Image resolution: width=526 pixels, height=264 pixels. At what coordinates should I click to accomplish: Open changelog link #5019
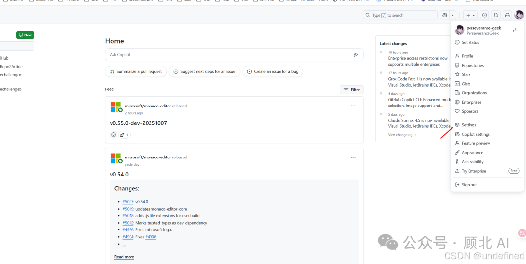click(128, 209)
